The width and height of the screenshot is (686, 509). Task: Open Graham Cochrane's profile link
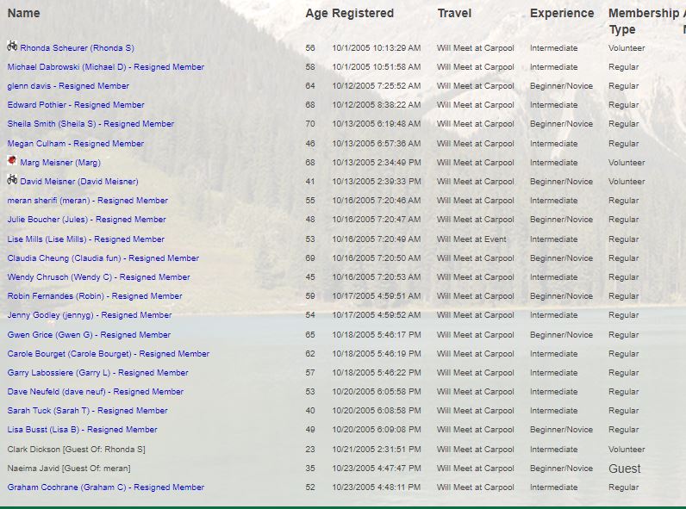point(105,487)
